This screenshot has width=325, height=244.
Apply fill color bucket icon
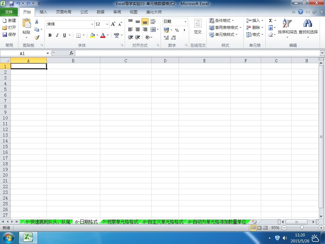point(92,35)
